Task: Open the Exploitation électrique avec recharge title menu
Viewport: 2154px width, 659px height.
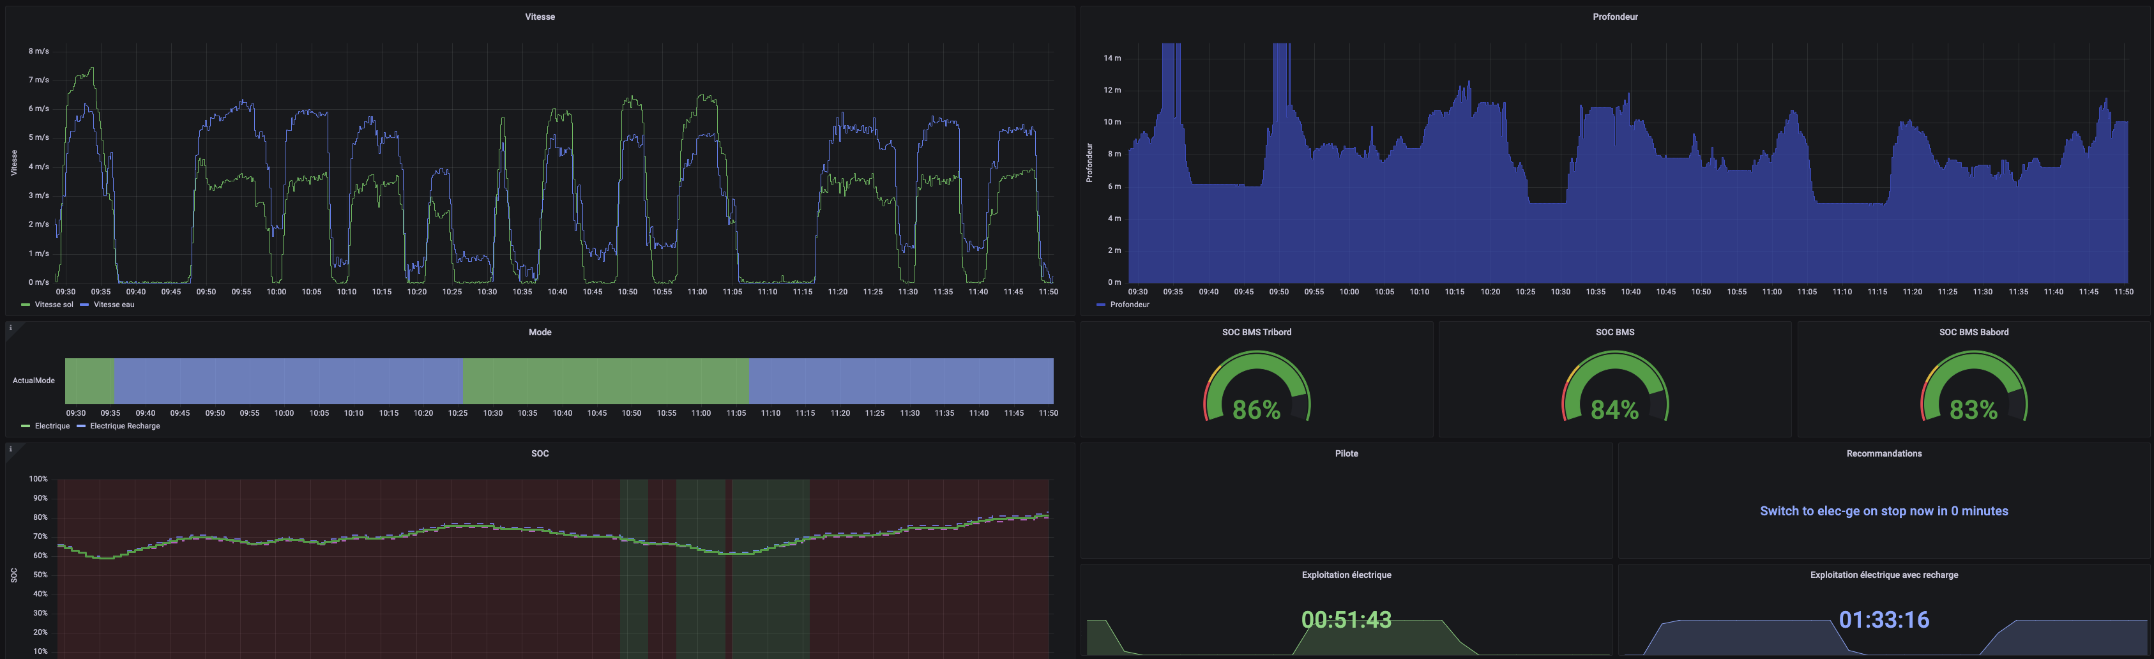Action: click(1884, 575)
